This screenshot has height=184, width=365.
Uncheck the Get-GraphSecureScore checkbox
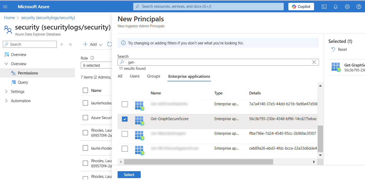[x=125, y=119]
